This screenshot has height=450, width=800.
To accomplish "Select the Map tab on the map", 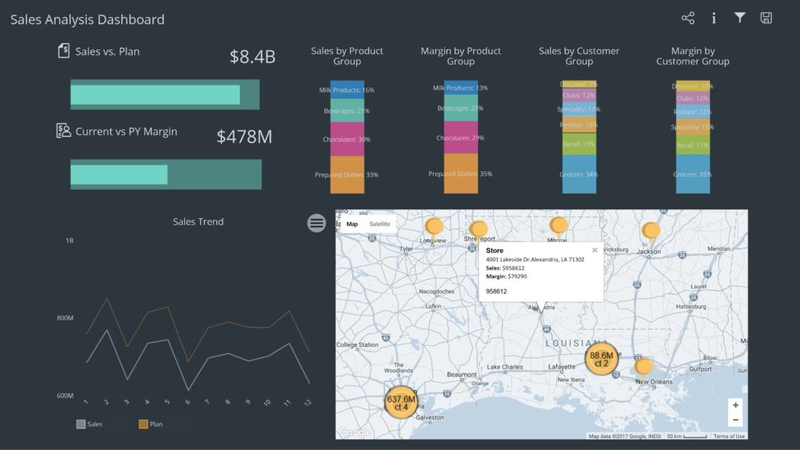I will [352, 223].
